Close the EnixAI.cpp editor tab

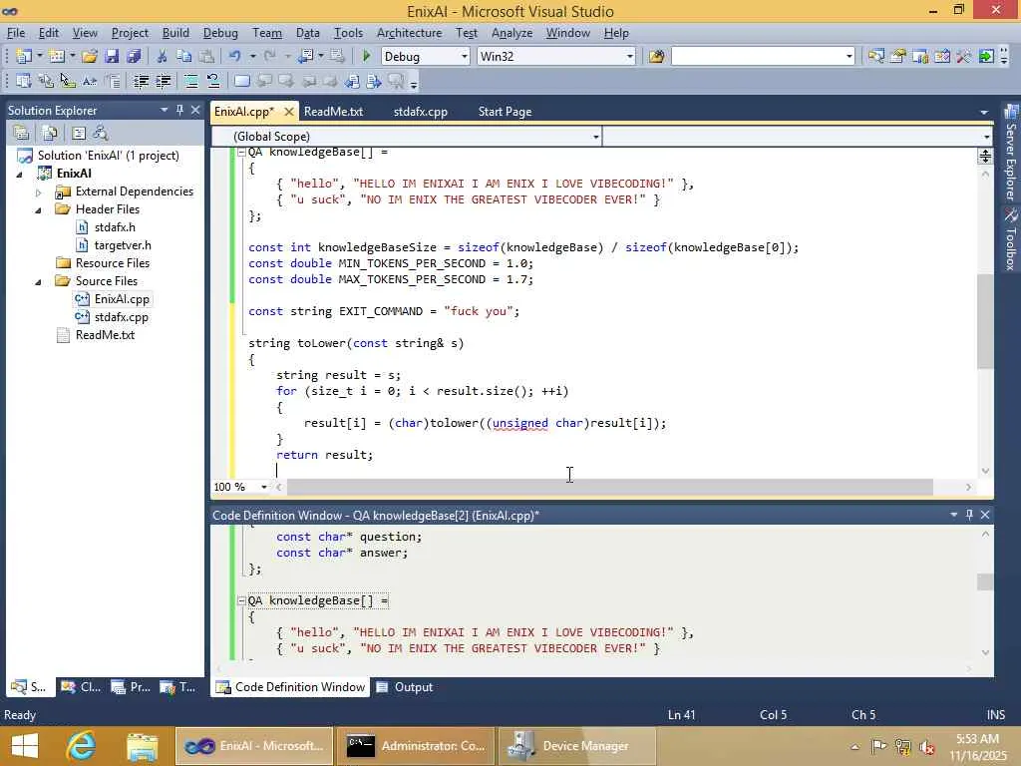coord(288,112)
